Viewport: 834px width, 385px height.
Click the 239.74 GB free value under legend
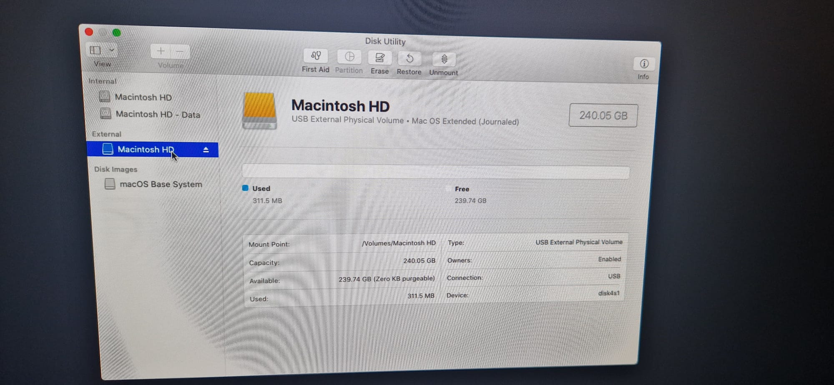[470, 201]
